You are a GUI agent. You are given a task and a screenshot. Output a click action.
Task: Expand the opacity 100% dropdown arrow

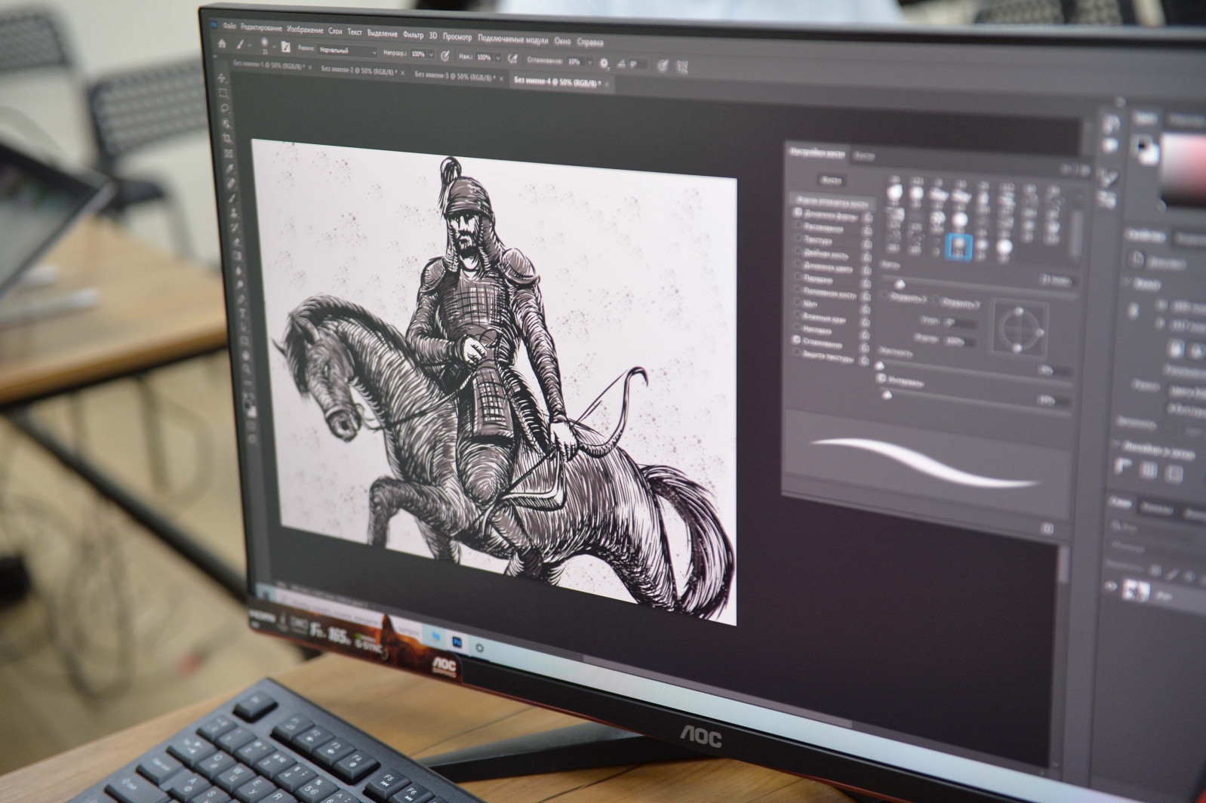click(x=431, y=54)
